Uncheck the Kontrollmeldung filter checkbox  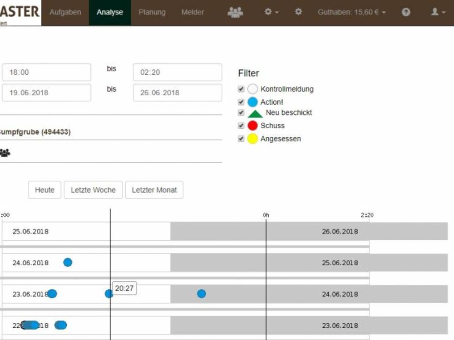point(241,89)
